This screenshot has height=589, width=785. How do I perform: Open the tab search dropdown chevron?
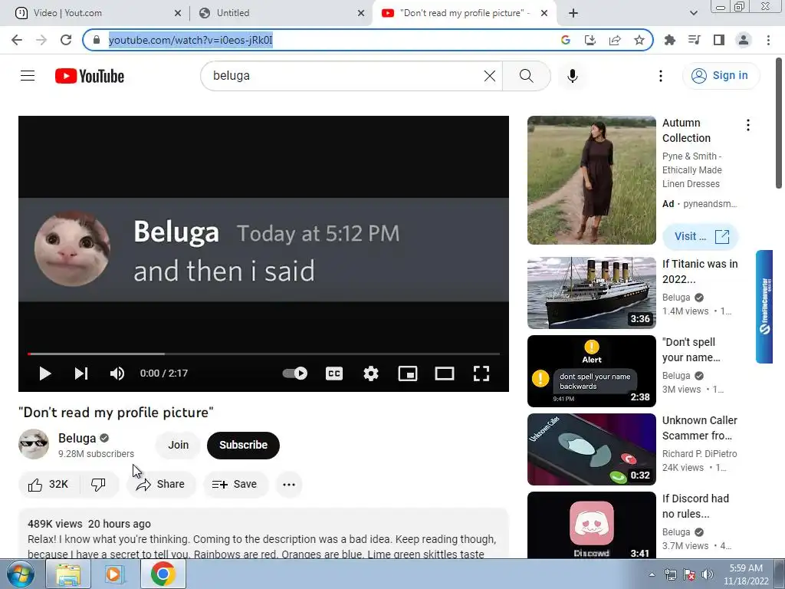point(693,13)
